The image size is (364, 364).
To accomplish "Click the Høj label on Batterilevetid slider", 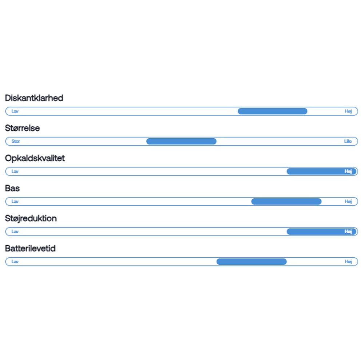I will point(348,262).
